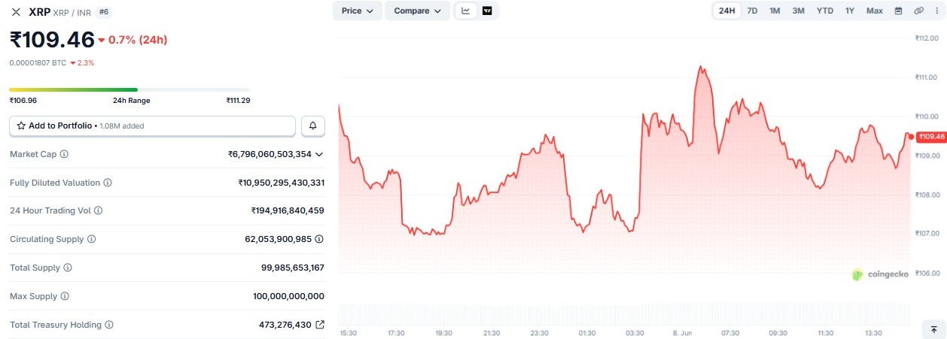Open Total Treasury Holding external link icon
Image resolution: width=947 pixels, height=339 pixels.
[320, 325]
